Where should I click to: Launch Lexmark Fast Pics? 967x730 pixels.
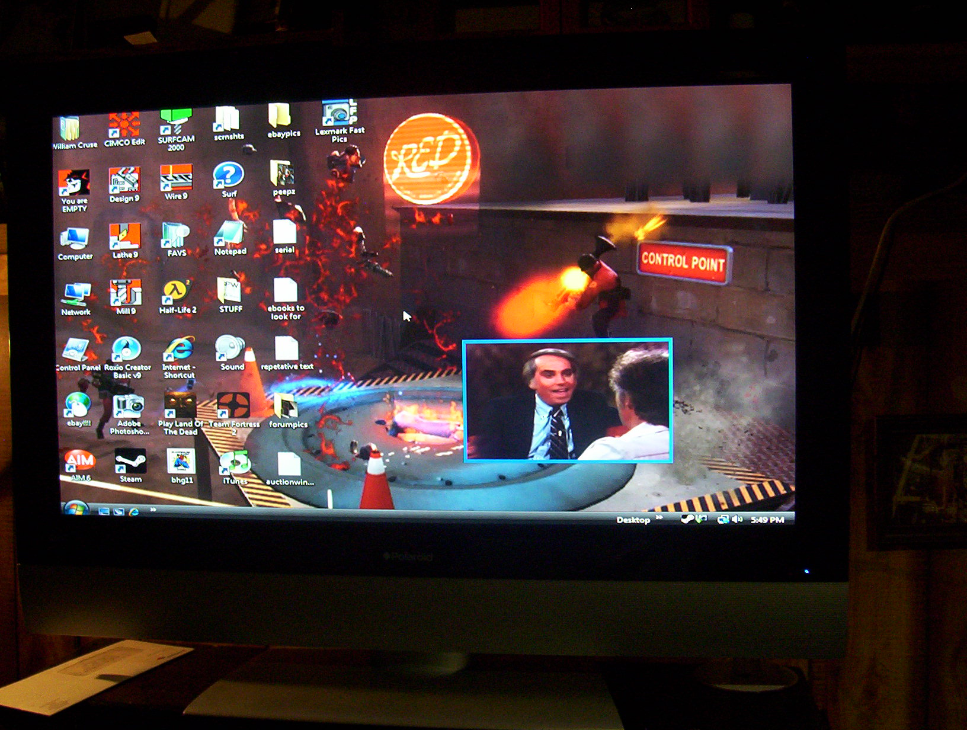(340, 121)
